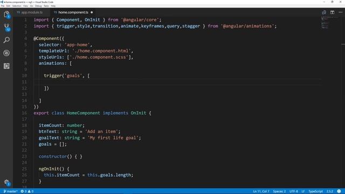Click the feedback smiley in status bar

click(x=339, y=191)
